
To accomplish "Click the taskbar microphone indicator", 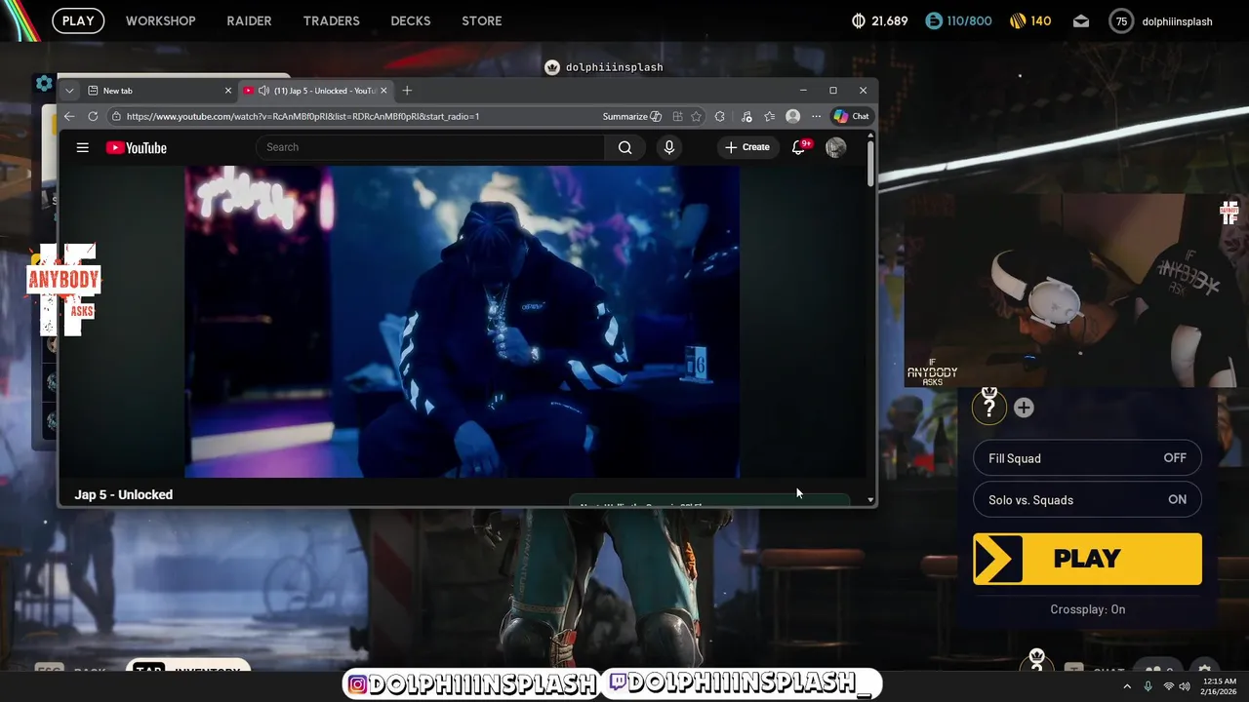I will pos(1148,686).
